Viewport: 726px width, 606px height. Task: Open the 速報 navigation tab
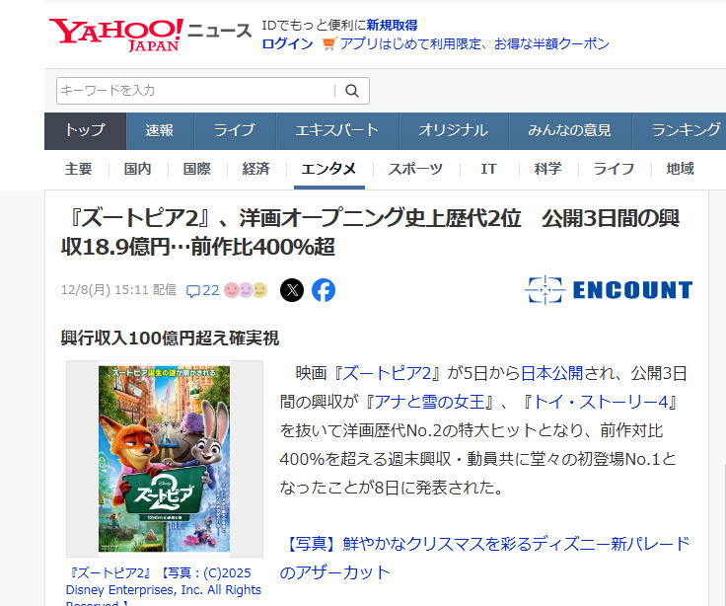tap(160, 130)
